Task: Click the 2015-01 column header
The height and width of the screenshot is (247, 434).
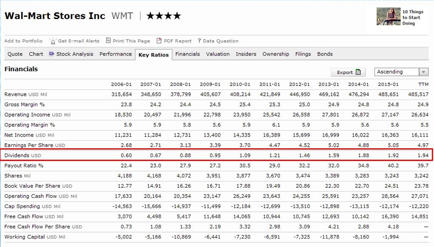Action: point(388,84)
